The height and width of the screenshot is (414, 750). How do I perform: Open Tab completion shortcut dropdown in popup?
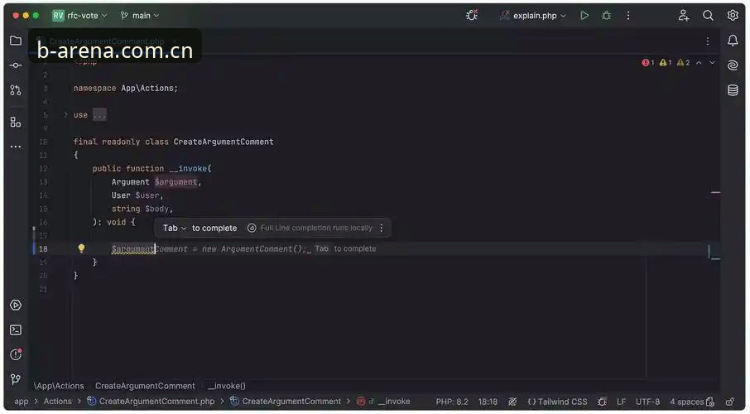(x=175, y=228)
